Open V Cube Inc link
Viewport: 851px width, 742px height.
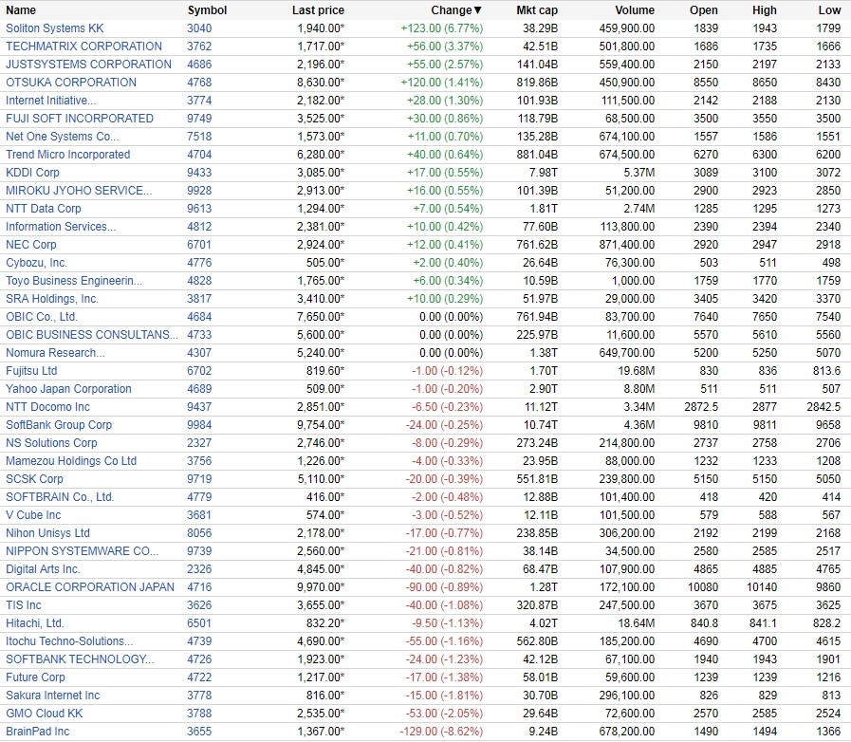coord(33,514)
